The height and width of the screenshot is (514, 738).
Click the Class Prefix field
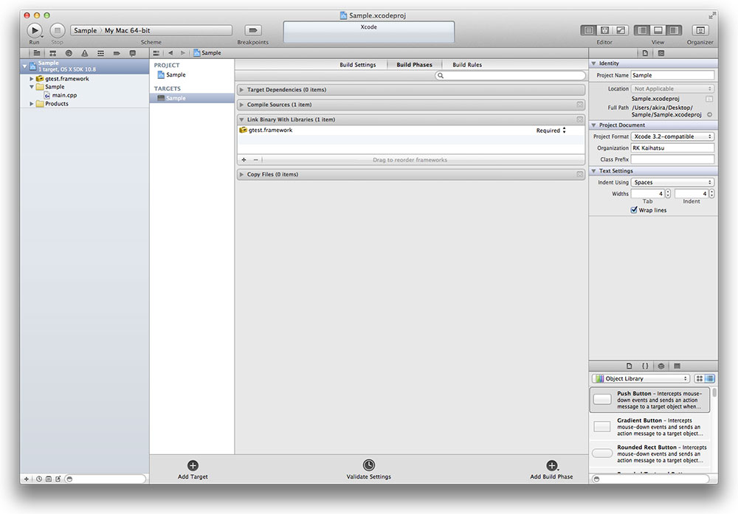672,159
